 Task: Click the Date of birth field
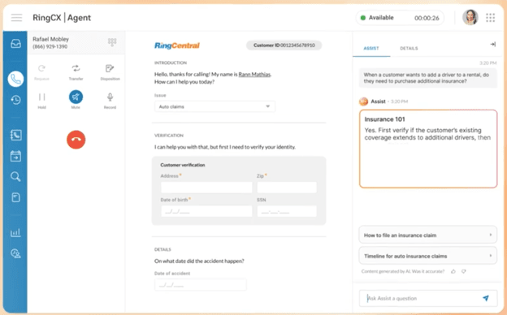206,211
